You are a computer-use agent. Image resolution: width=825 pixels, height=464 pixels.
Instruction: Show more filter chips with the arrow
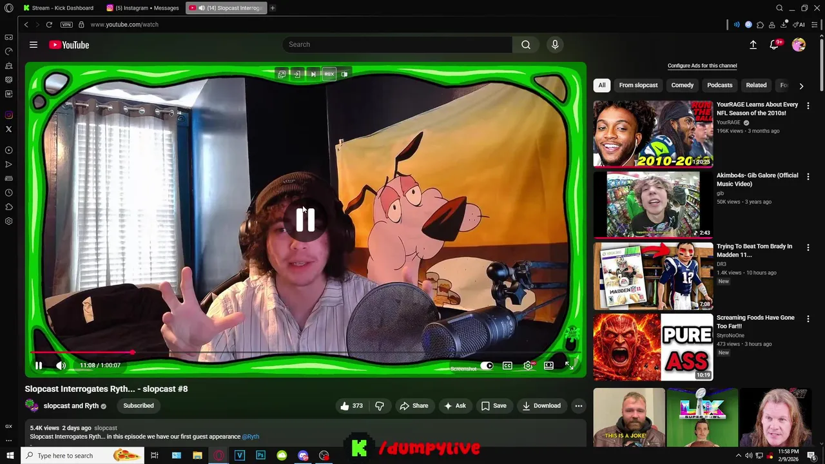pyautogui.click(x=801, y=85)
